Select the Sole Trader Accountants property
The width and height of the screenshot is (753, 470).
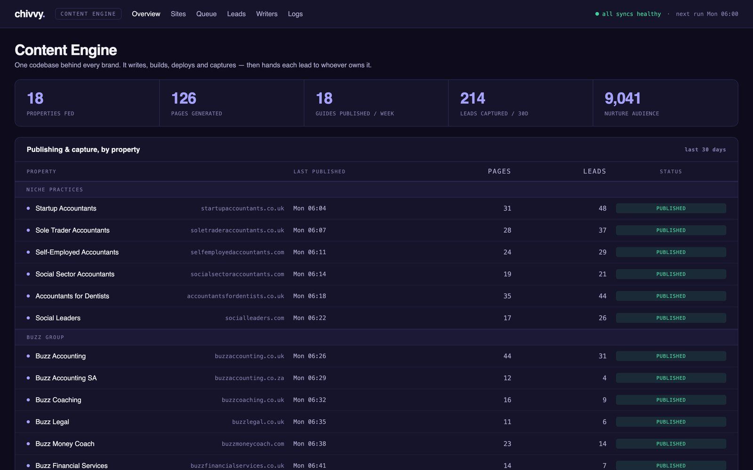[72, 230]
